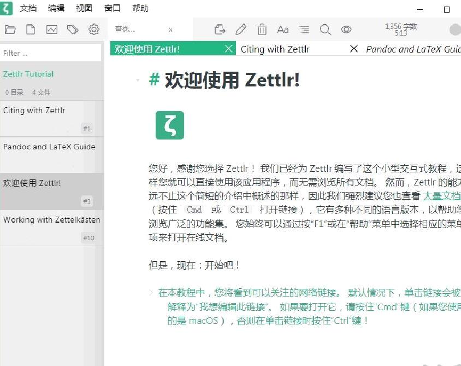Open a folder with the directory icon
This screenshot has width=461, height=366.
pyautogui.click(x=10, y=30)
